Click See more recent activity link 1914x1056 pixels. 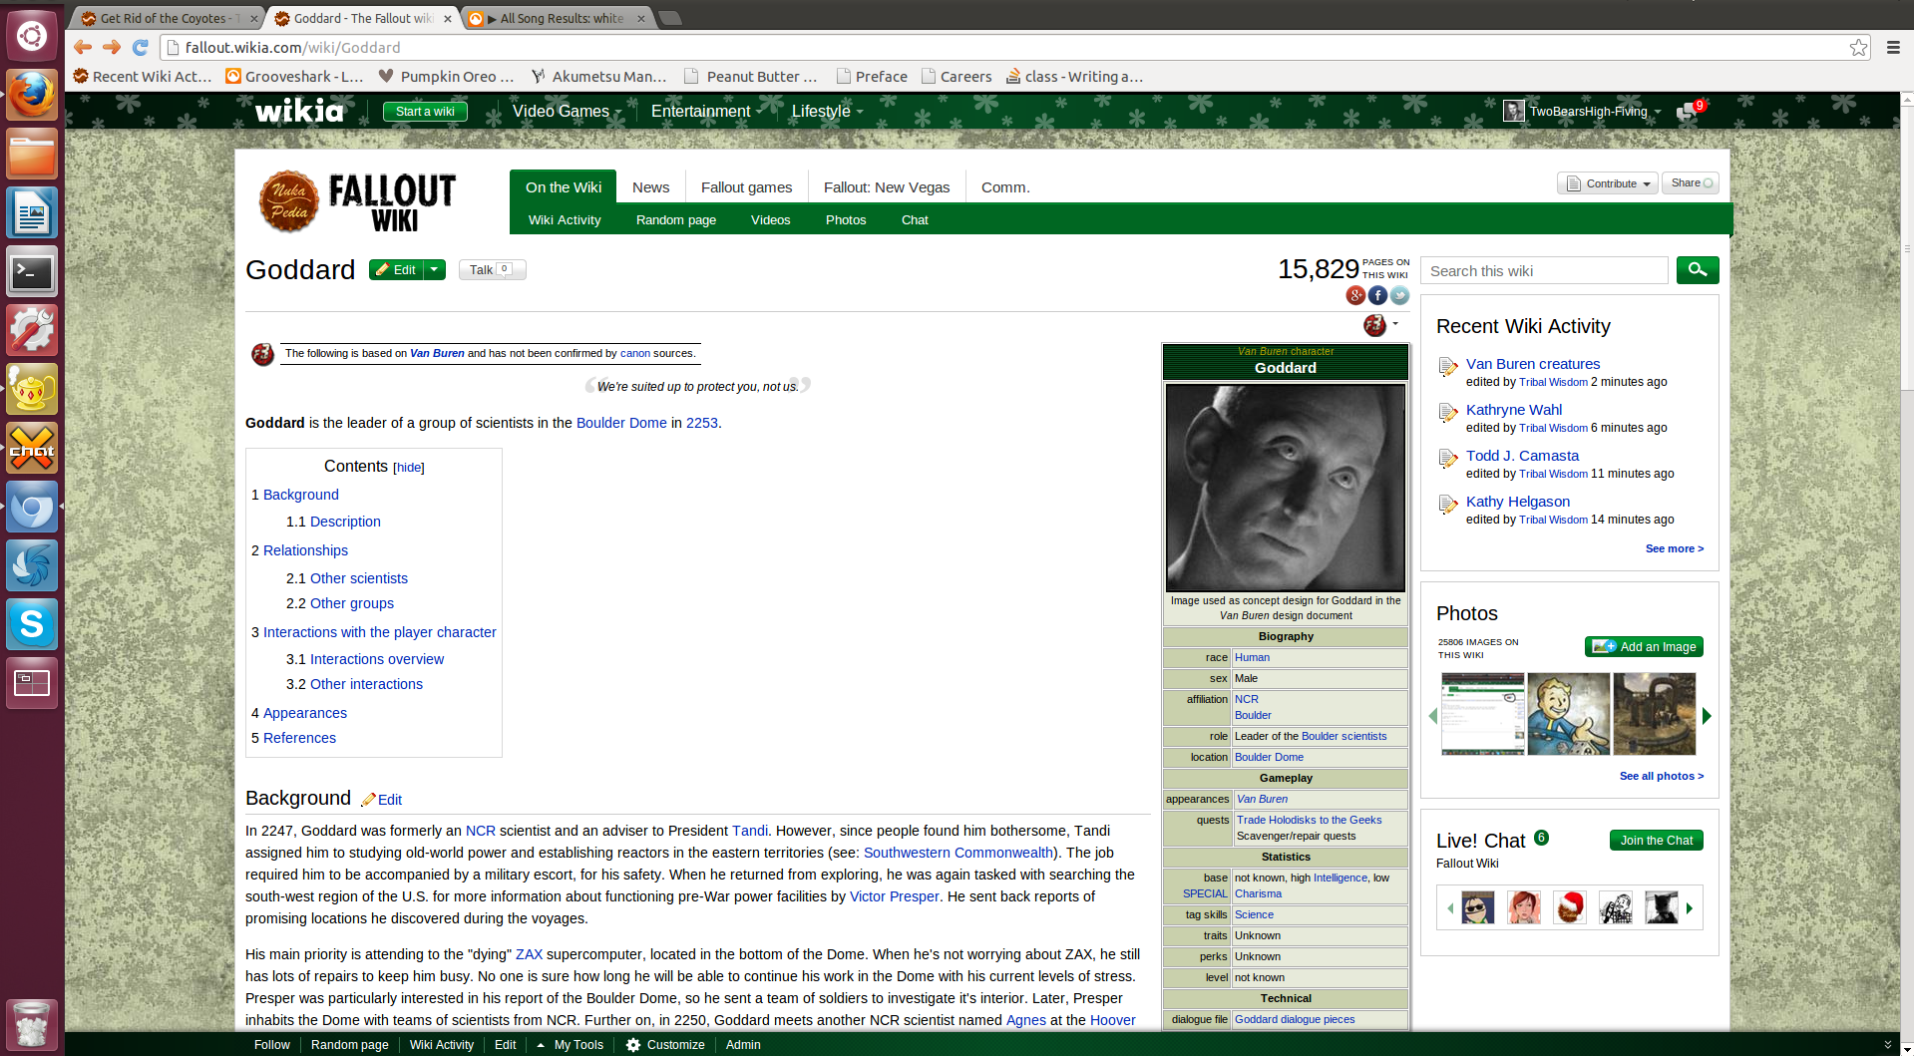pos(1674,548)
